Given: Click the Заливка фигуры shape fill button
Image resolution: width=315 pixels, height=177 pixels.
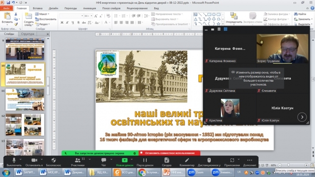Looking at the screenshot, I should [x=277, y=14].
